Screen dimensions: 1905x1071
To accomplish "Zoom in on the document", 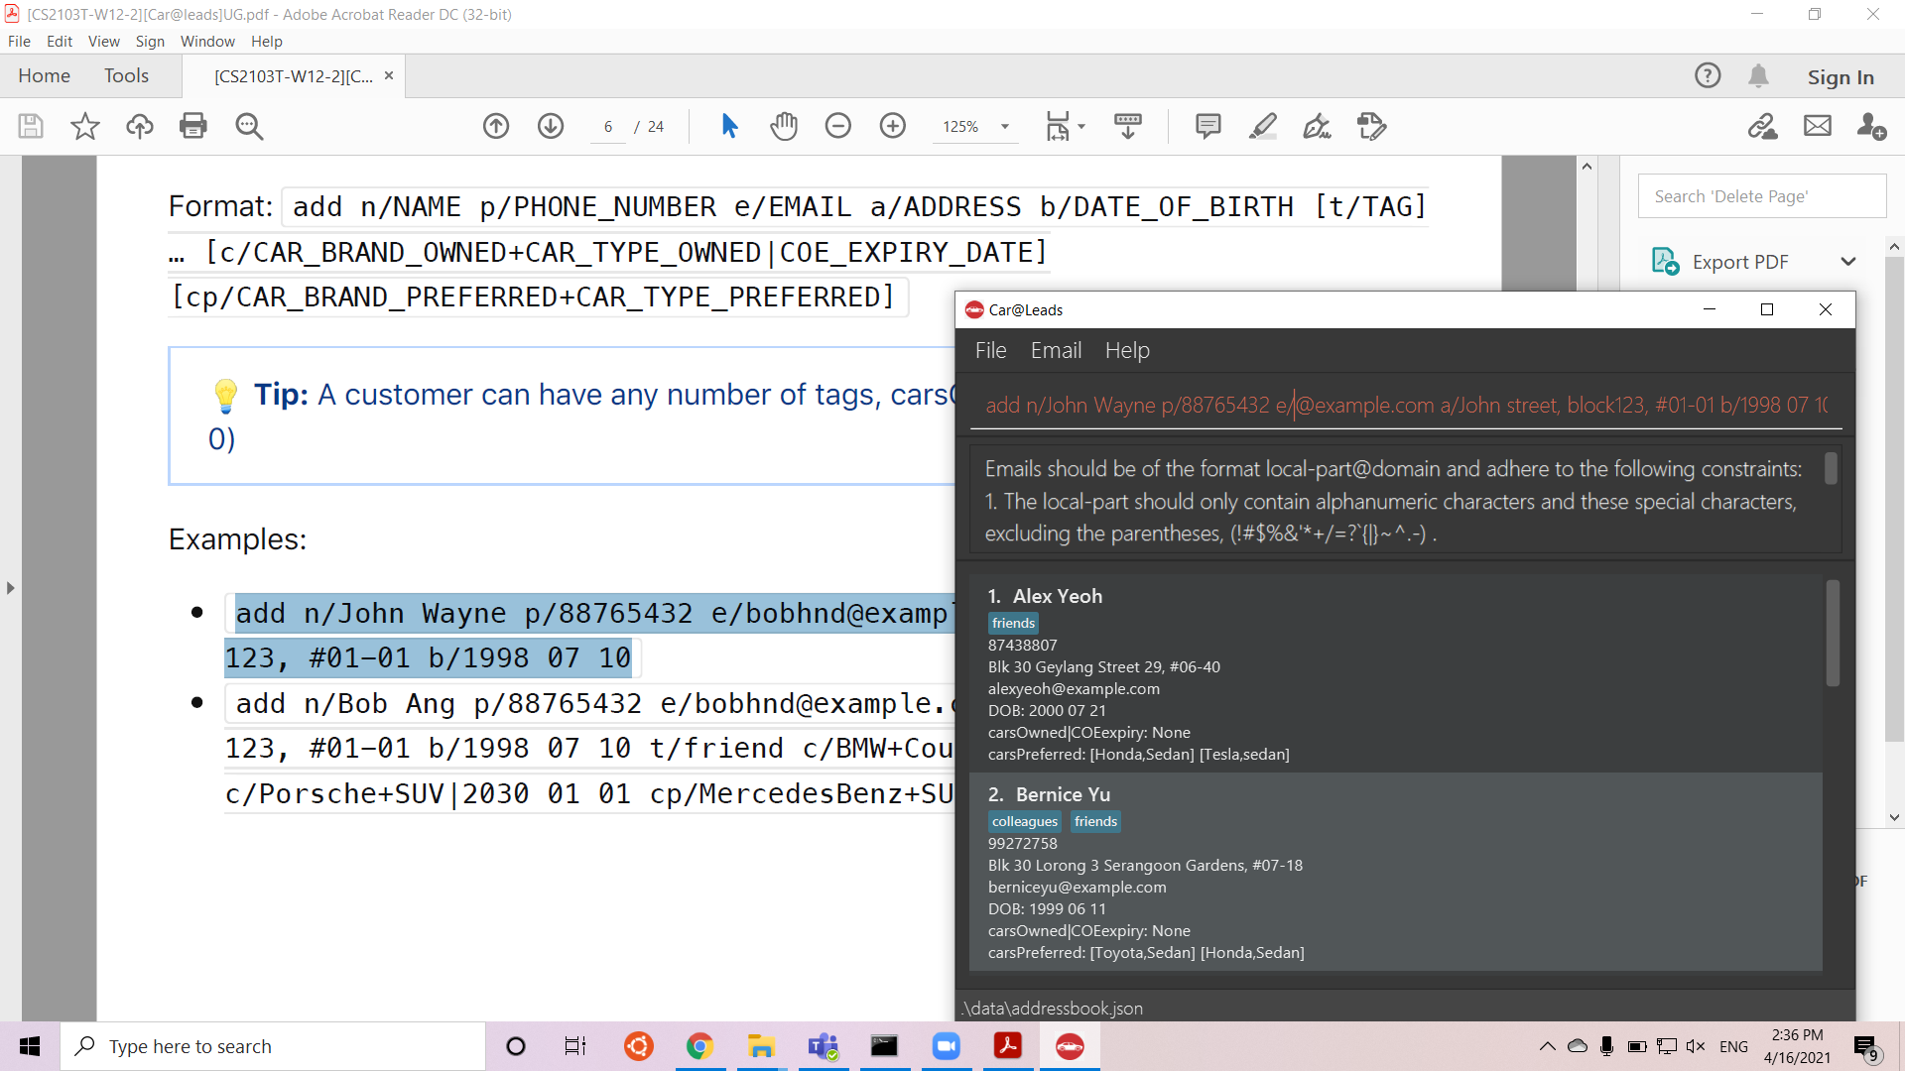I will (x=892, y=126).
